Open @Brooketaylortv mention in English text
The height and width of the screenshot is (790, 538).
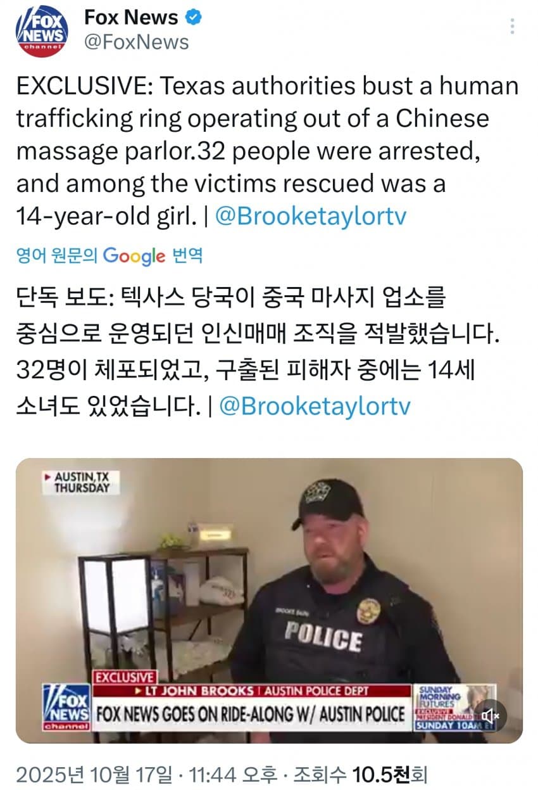click(311, 217)
